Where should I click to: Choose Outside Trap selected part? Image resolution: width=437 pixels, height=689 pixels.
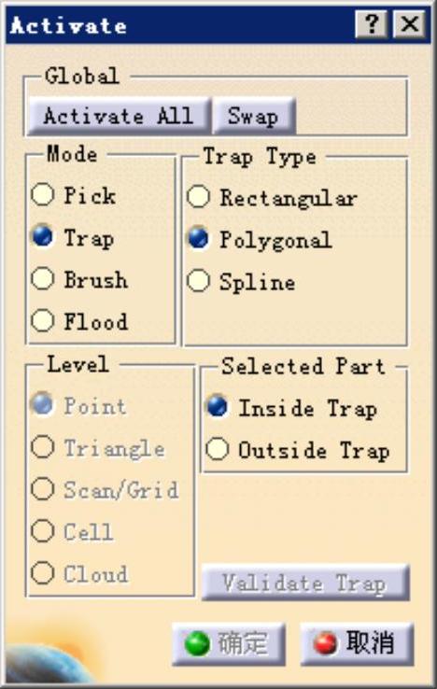coord(218,449)
